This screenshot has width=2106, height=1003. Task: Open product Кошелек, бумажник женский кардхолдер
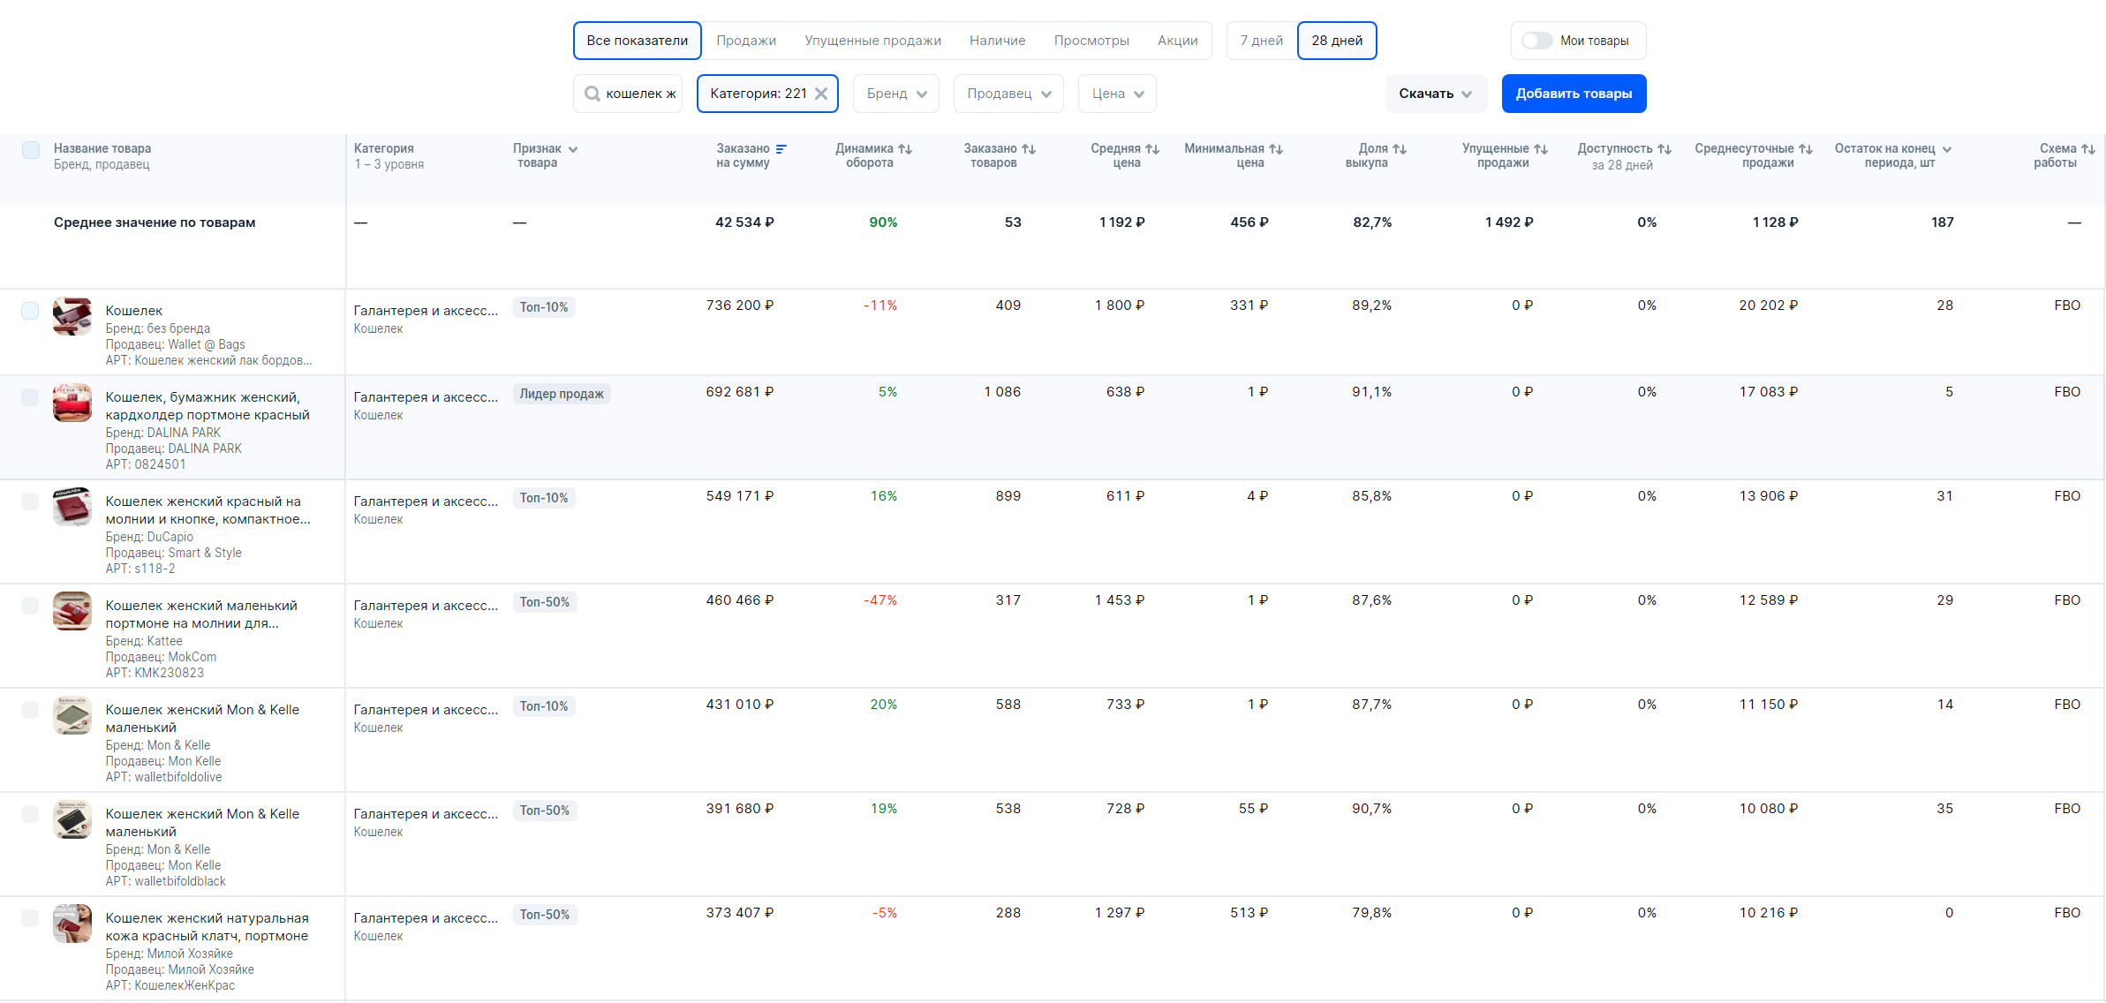[208, 406]
